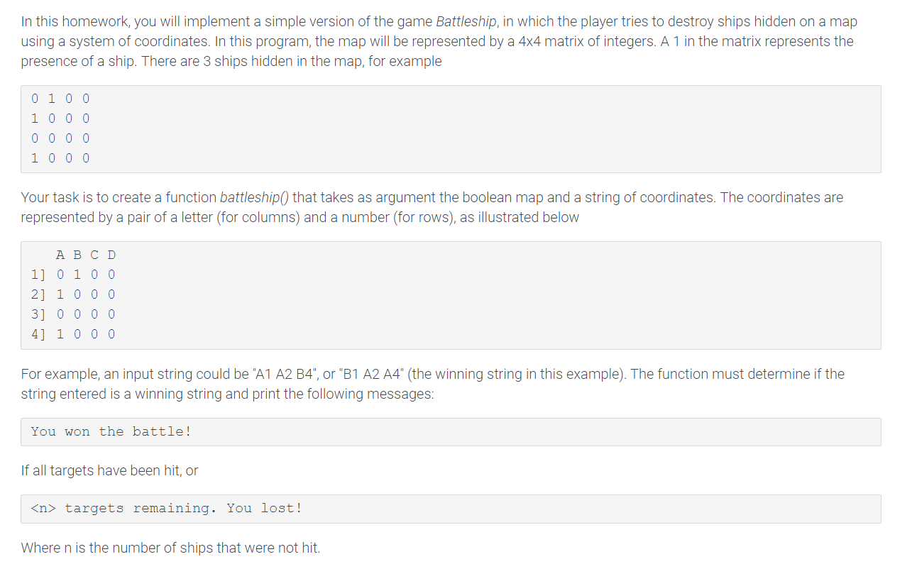Click the "You won the battle!" code text
This screenshot has width=912, height=564.
click(111, 431)
